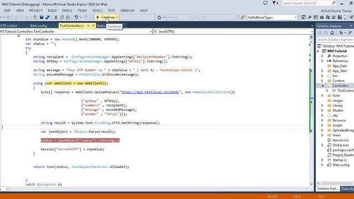Click the Pending Changes Filter icon in Solution Explorer
Screen dimensions: 354x199
(341, 33)
